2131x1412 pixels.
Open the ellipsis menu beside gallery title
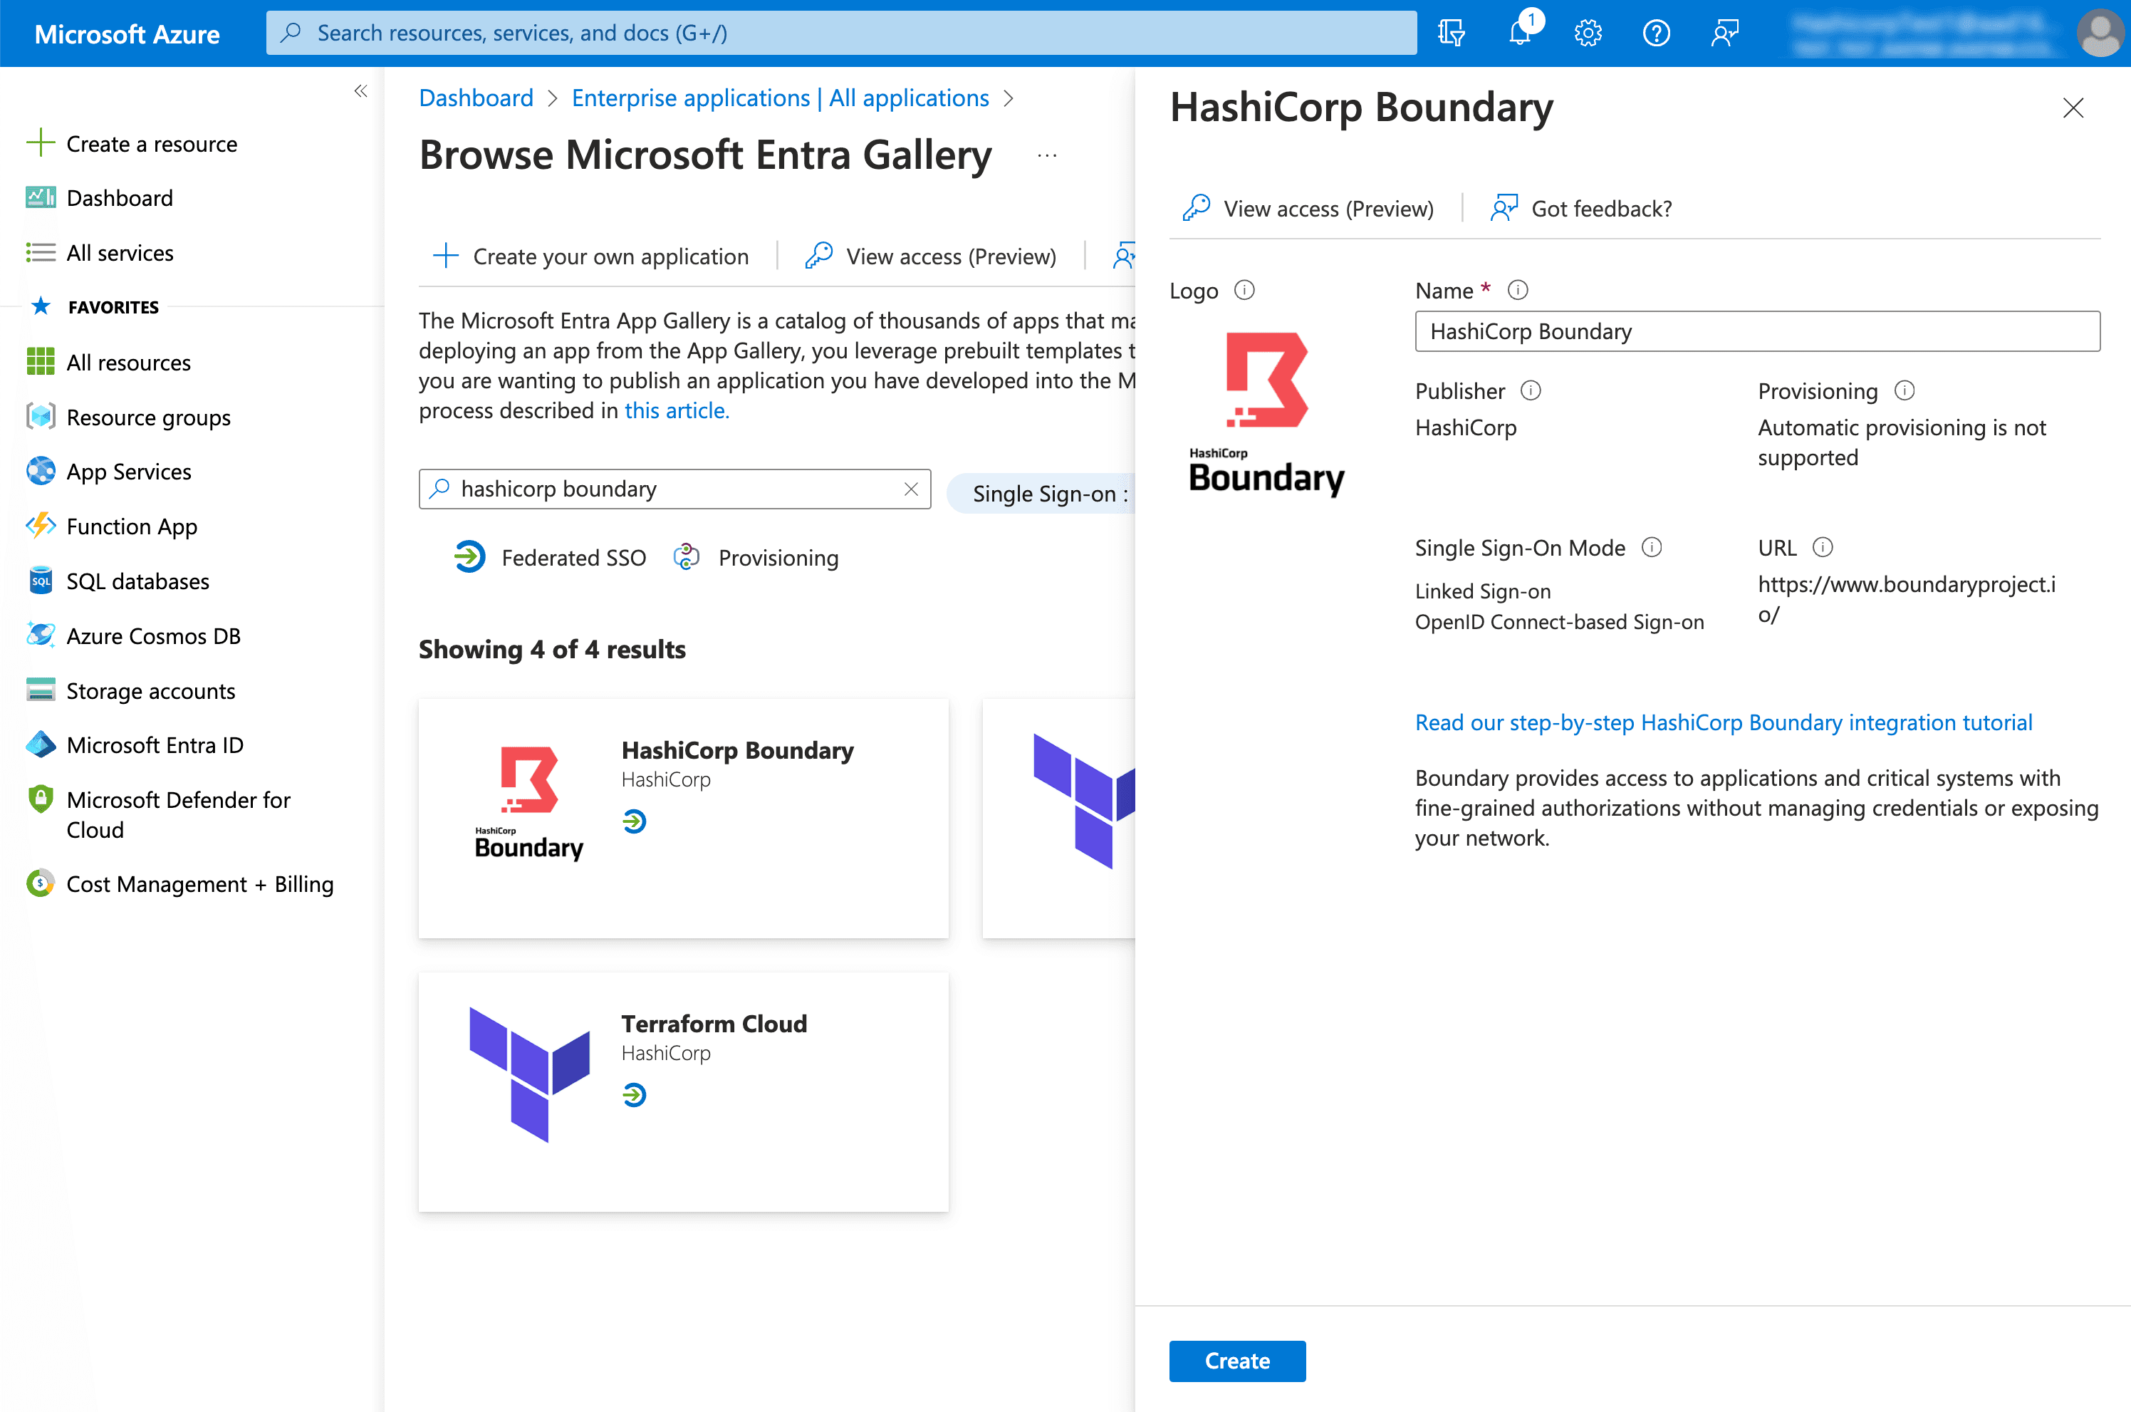pyautogui.click(x=1047, y=156)
